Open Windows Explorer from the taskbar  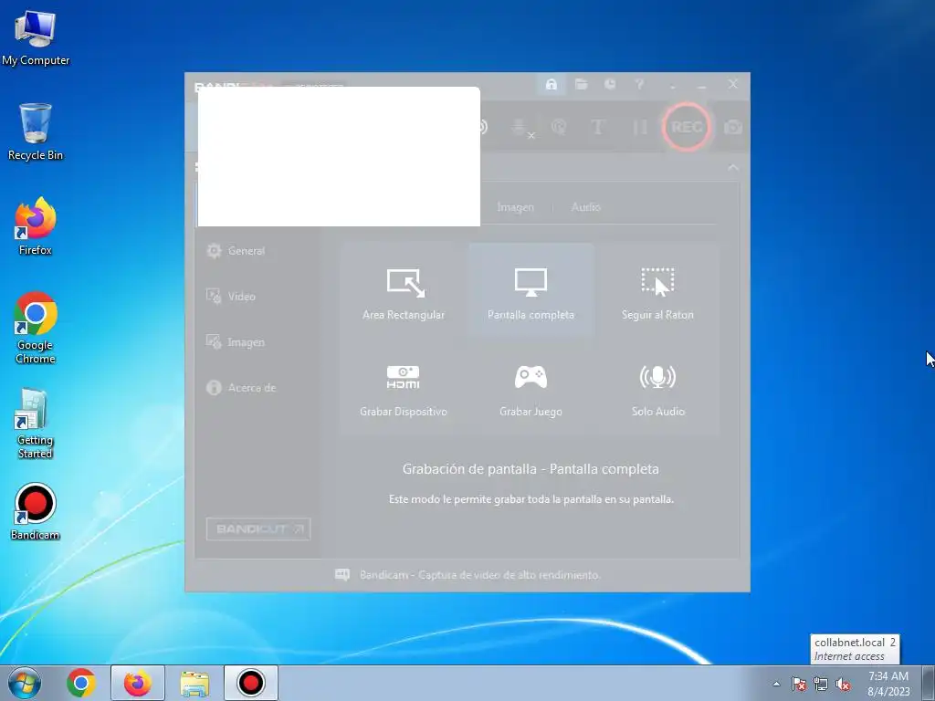pyautogui.click(x=194, y=683)
